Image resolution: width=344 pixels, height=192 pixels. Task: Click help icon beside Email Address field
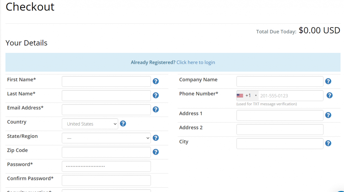(x=156, y=109)
